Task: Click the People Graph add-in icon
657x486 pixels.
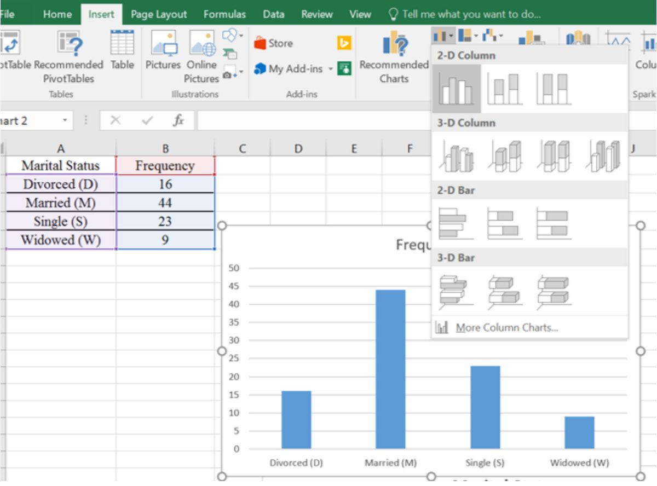Action: 344,69
